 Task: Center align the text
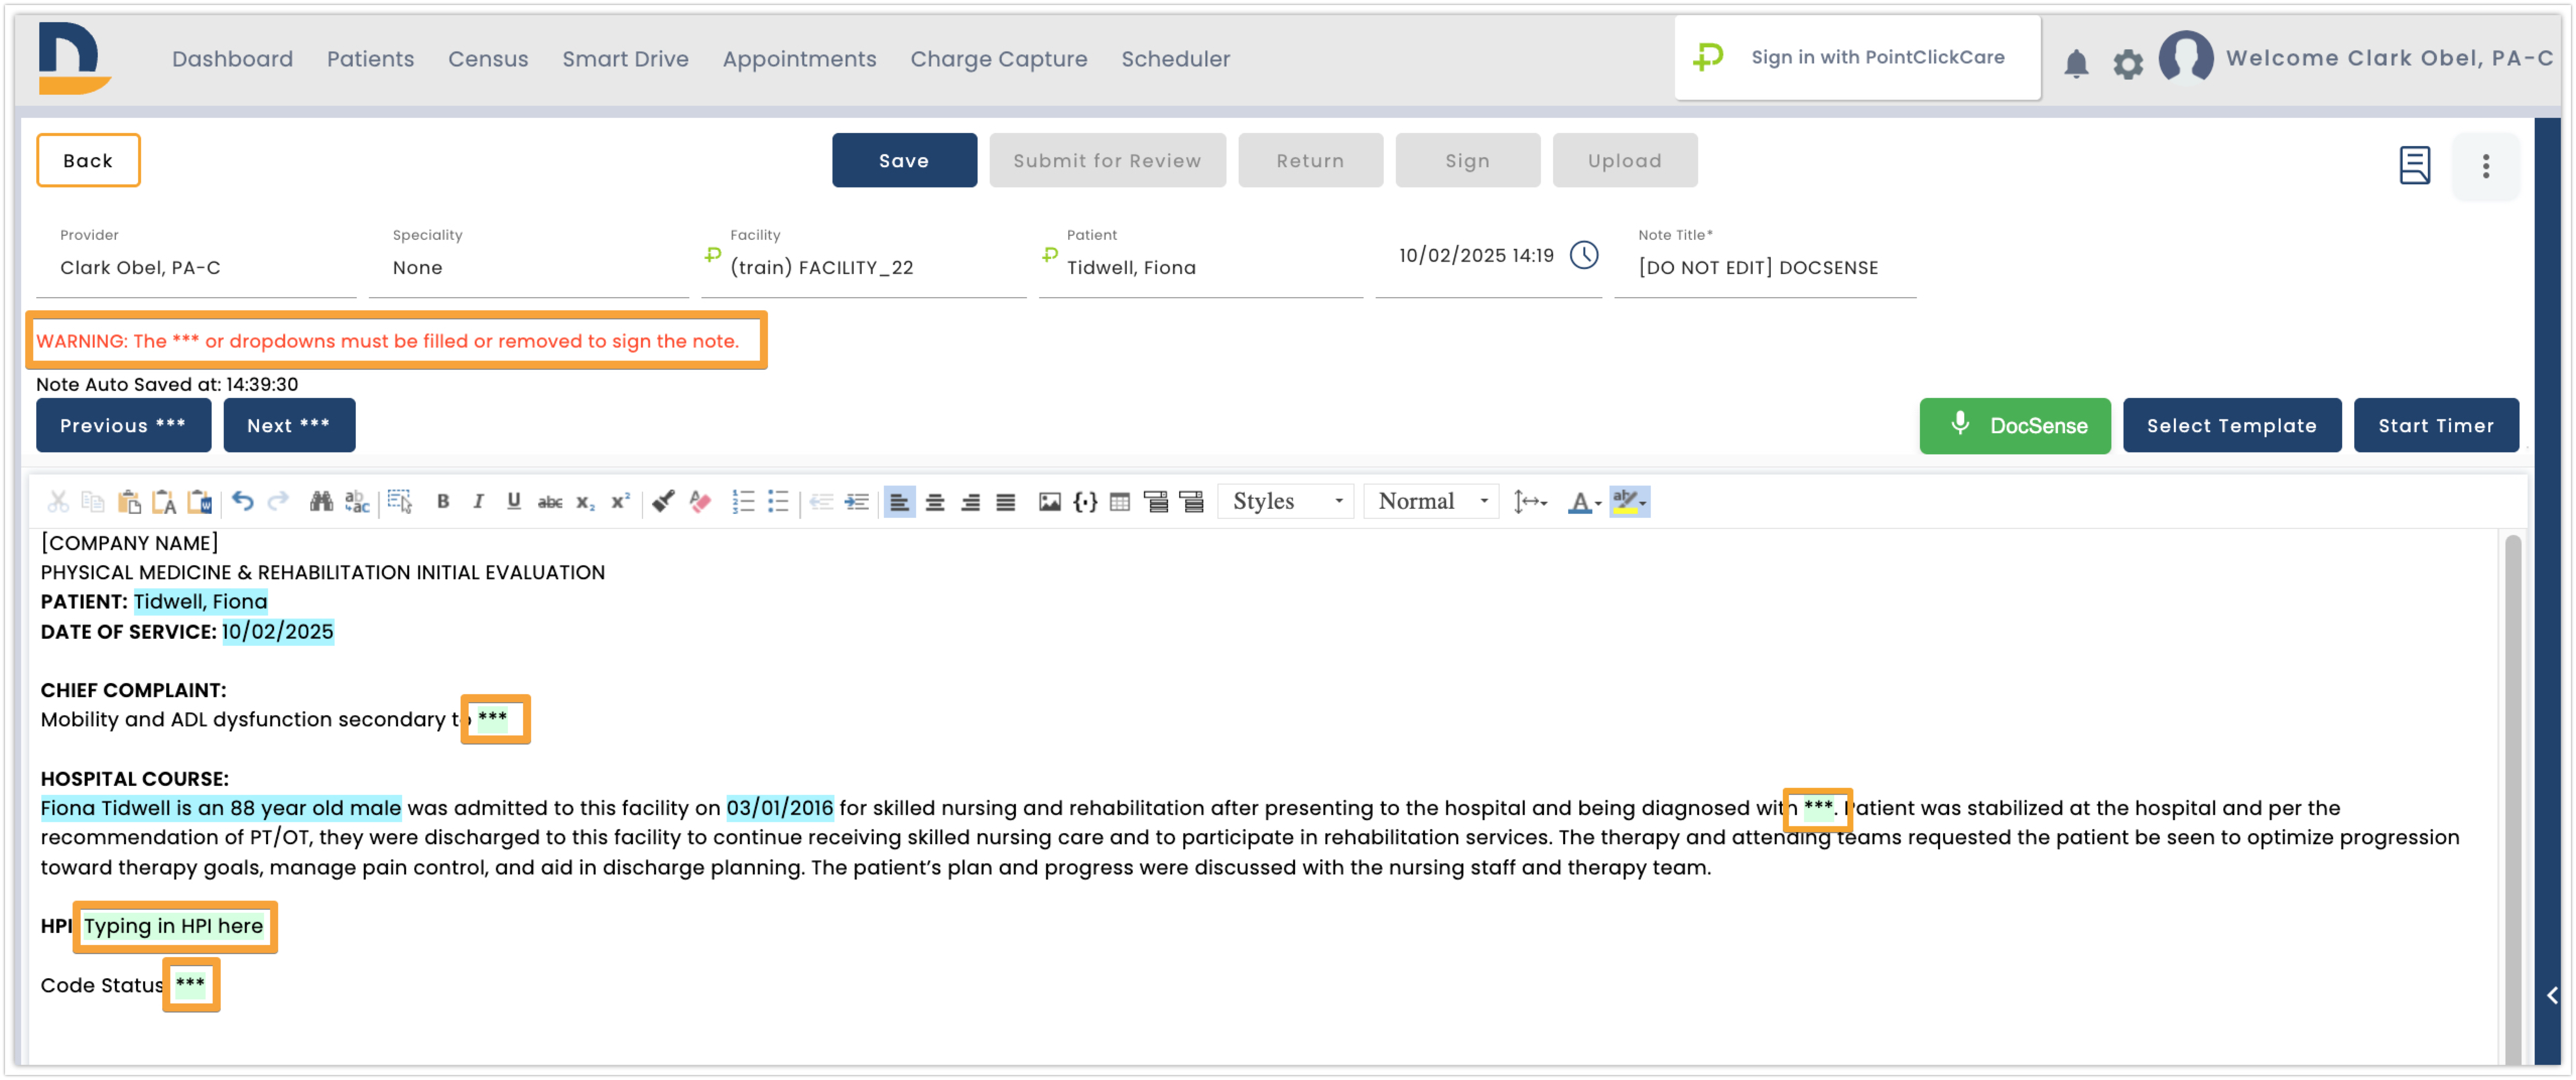click(935, 502)
